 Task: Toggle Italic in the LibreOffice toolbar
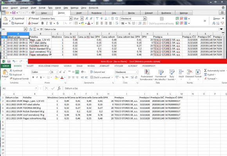pos(47,23)
